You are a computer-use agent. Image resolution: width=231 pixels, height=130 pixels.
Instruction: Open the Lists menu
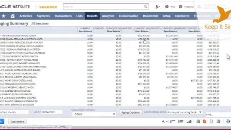[x=79, y=16]
